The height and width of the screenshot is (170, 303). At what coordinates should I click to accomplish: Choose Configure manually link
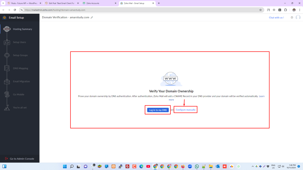pyautogui.click(x=186, y=110)
